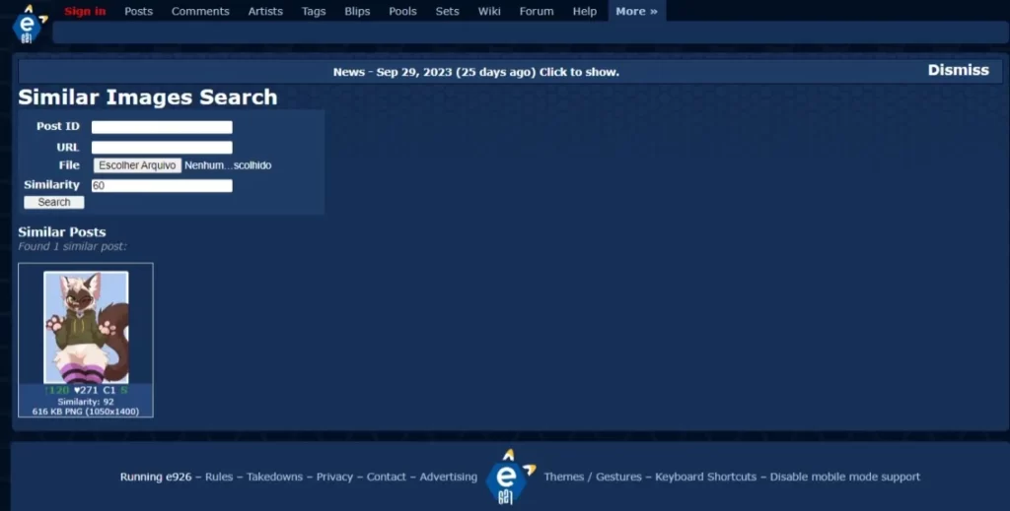Open the similar post thumbnail
This screenshot has width=1010, height=511.
pos(86,327)
